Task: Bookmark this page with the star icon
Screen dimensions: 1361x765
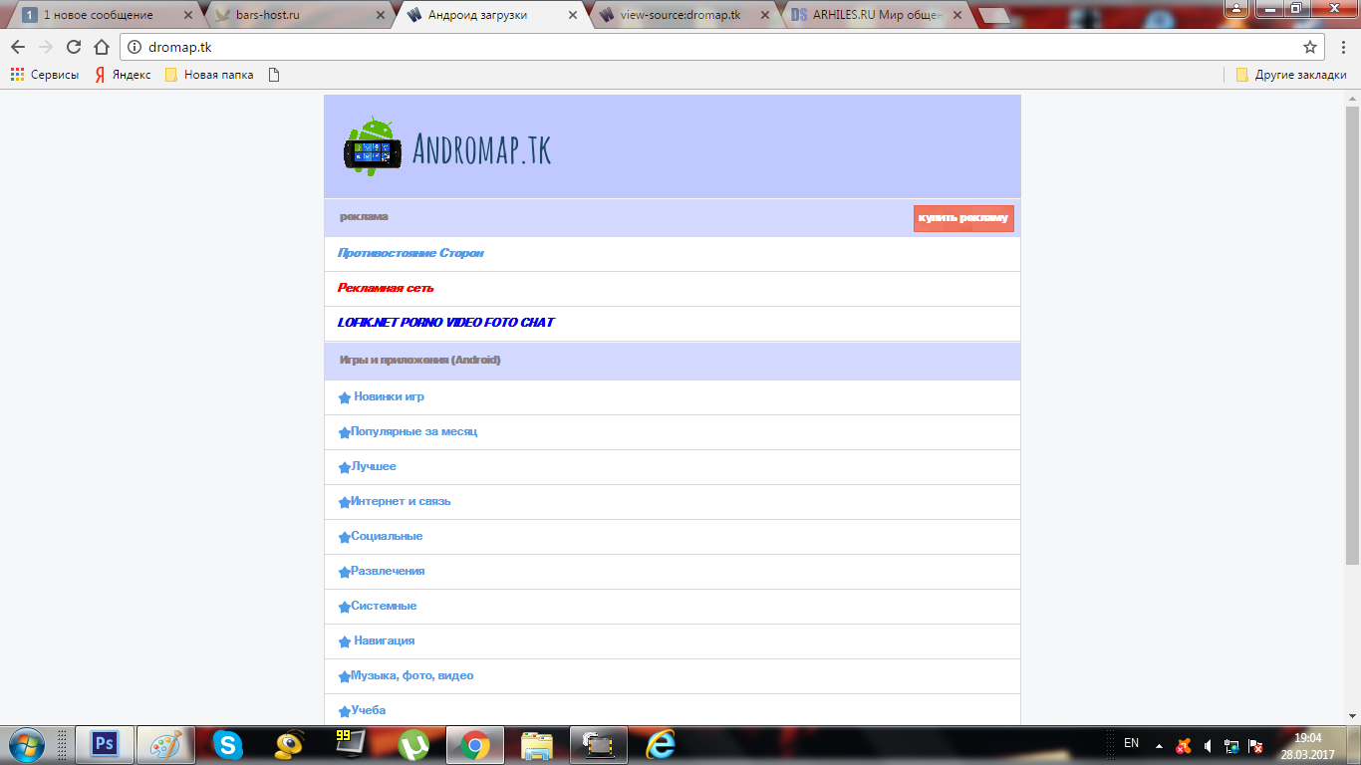Action: (1310, 47)
